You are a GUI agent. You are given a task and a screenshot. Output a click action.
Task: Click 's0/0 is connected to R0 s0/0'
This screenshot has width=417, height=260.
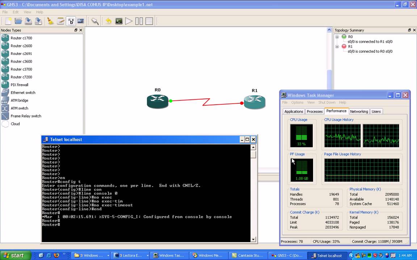pos(370,52)
